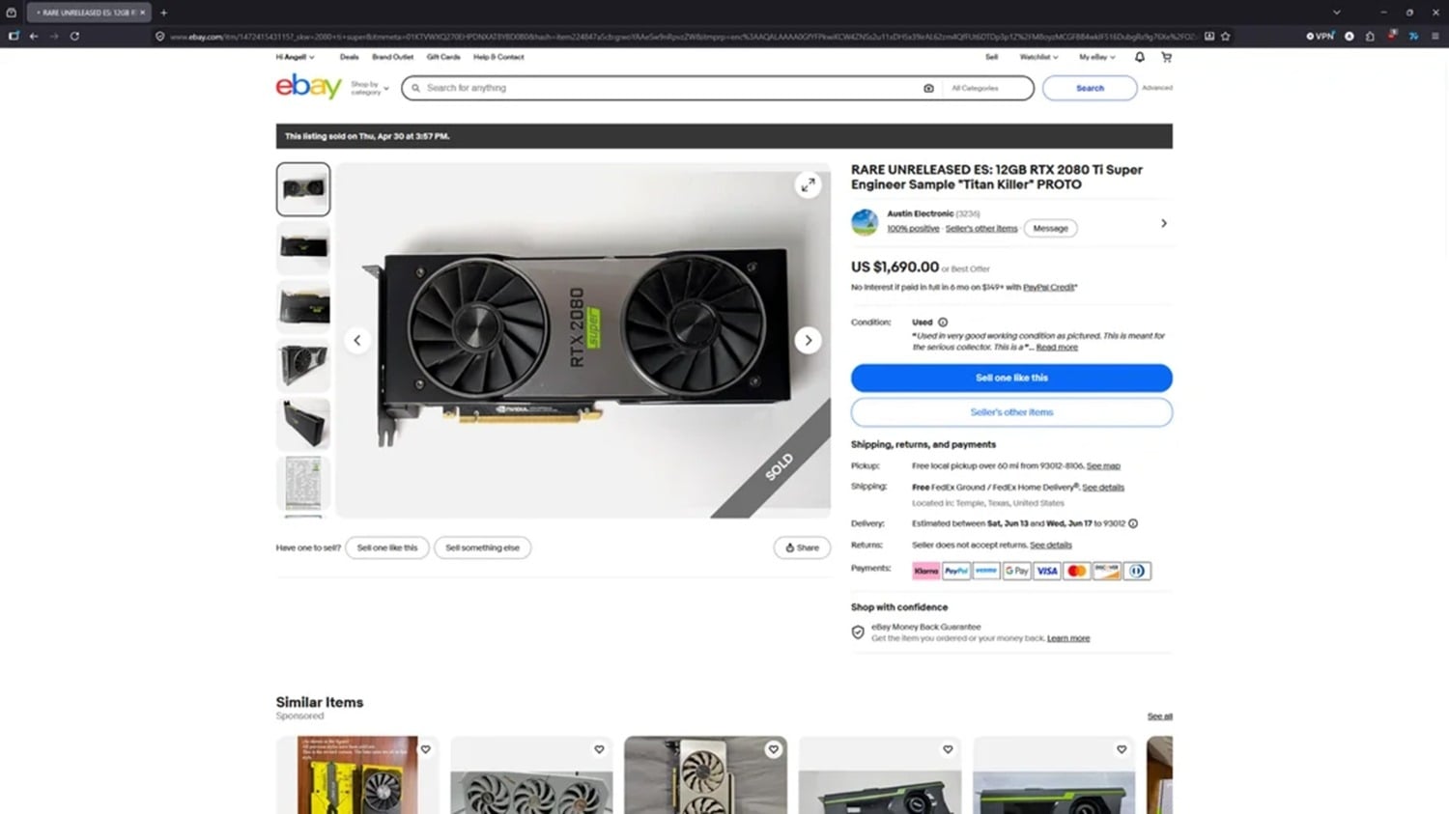Image resolution: width=1449 pixels, height=814 pixels.
Task: Open the browser hamburger menu
Action: (x=1435, y=36)
